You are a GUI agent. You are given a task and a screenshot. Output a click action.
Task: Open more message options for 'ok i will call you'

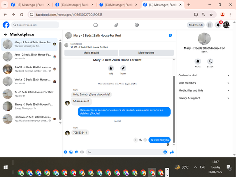click(135, 140)
